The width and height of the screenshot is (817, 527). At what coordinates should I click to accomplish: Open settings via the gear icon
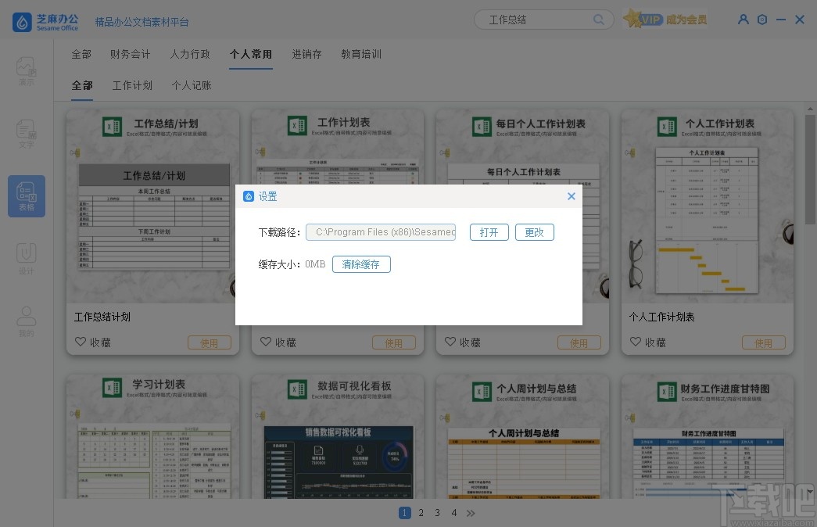tap(762, 20)
